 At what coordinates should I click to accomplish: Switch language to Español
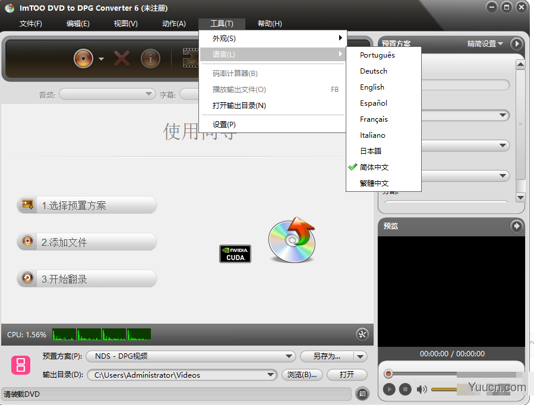point(384,103)
